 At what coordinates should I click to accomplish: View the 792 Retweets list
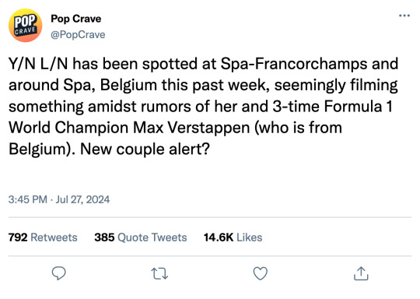tap(43, 237)
